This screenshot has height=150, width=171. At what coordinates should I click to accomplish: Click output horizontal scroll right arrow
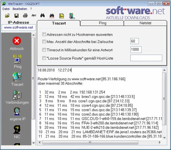pyautogui.click(x=160, y=142)
